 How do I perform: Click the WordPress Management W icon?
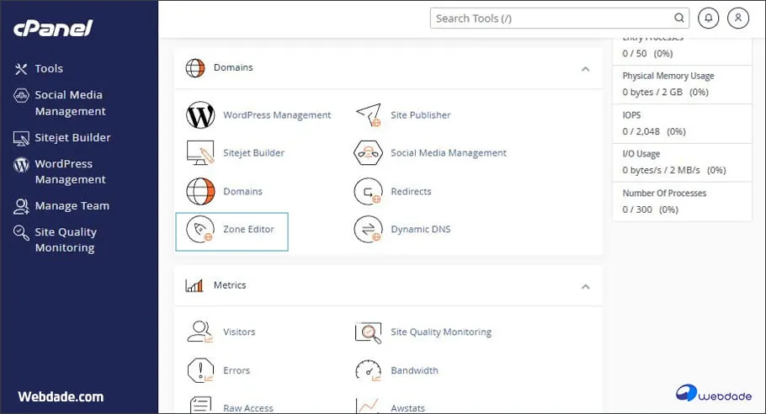point(200,115)
